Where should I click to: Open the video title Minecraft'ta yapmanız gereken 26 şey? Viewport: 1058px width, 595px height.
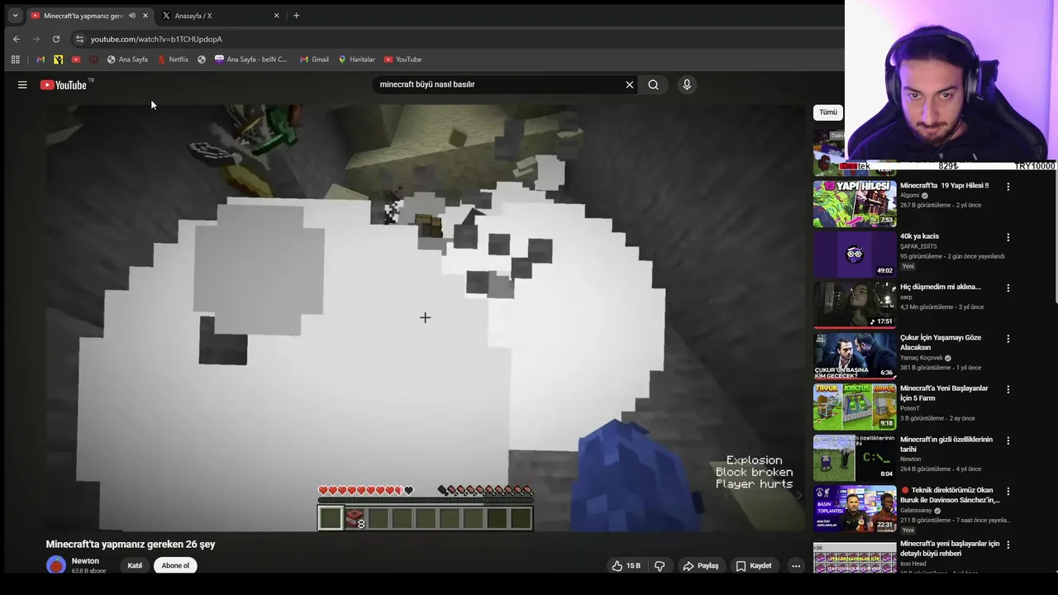131,545
